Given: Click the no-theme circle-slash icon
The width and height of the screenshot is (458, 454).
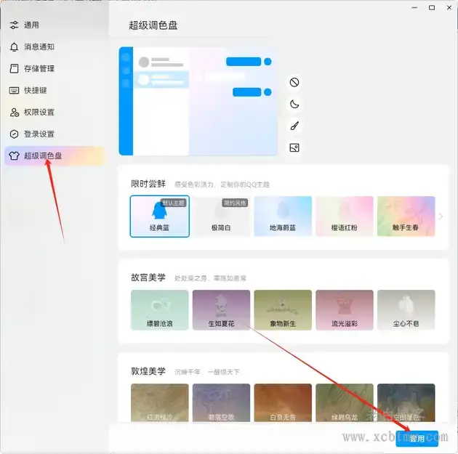Looking at the screenshot, I should click(x=294, y=82).
